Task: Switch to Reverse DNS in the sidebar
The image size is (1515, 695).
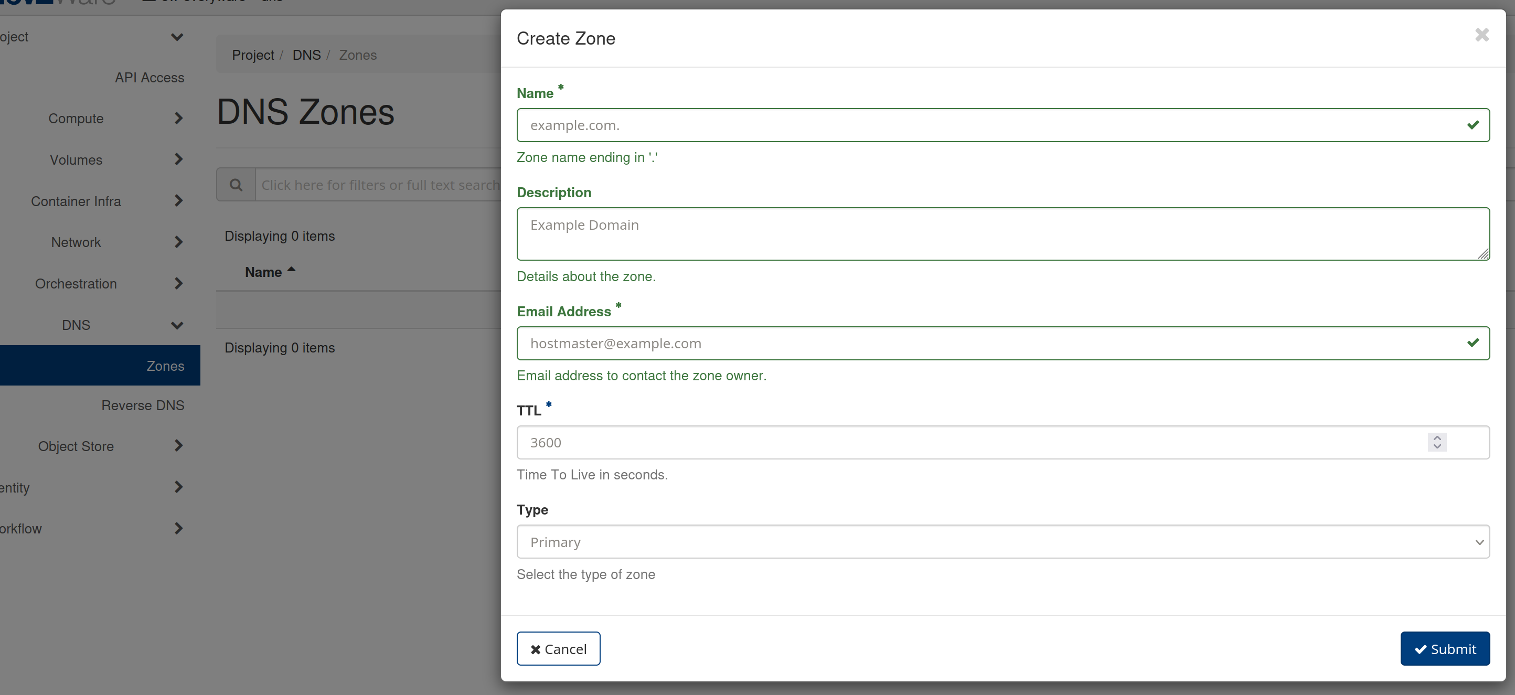Action: [143, 405]
